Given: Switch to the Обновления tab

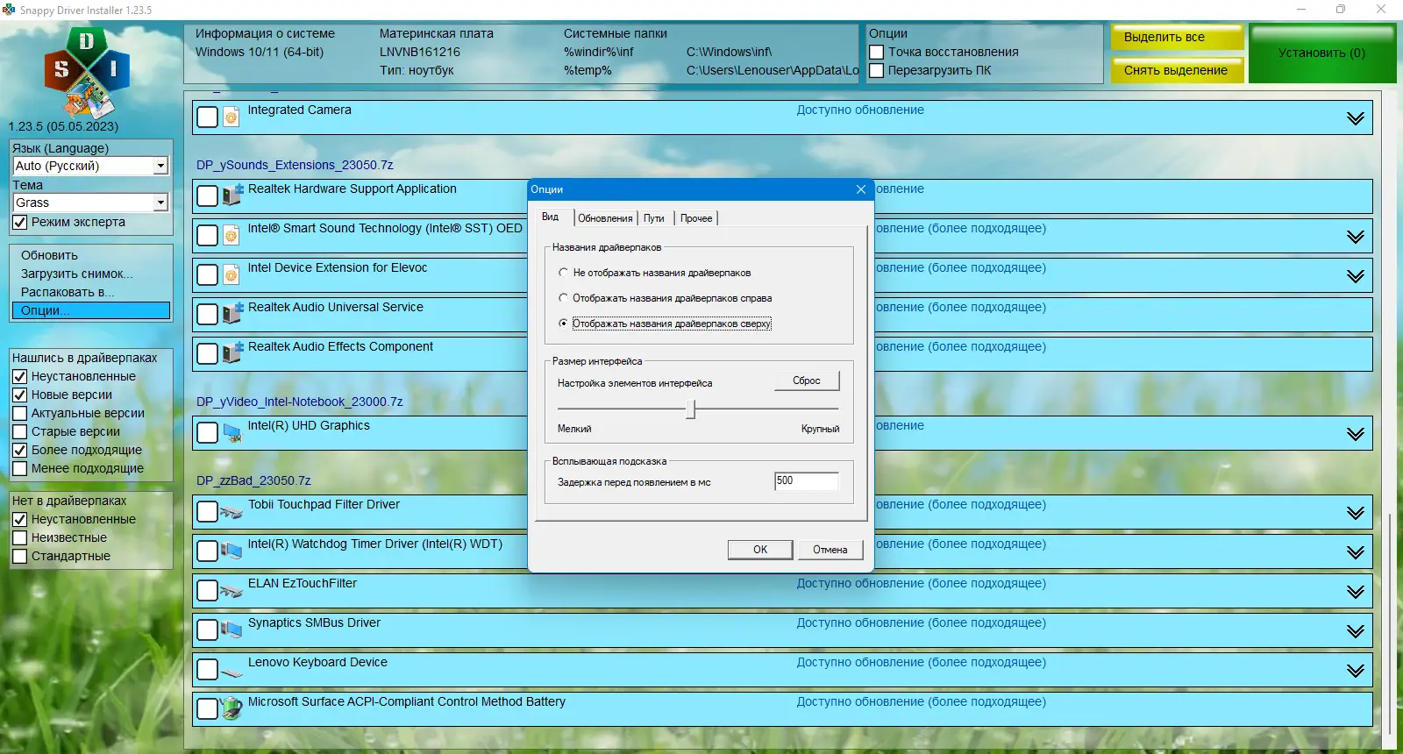Looking at the screenshot, I should pos(605,218).
